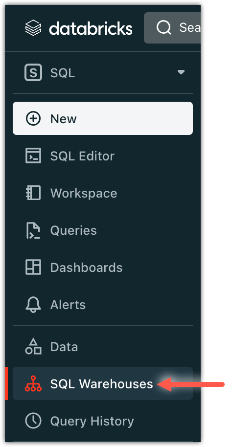Click the plus circle icon in New
Image resolution: width=232 pixels, height=447 pixels.
(x=33, y=118)
